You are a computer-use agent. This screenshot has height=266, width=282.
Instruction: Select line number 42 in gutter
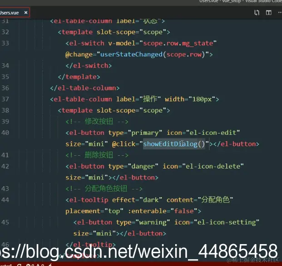click(5, 166)
